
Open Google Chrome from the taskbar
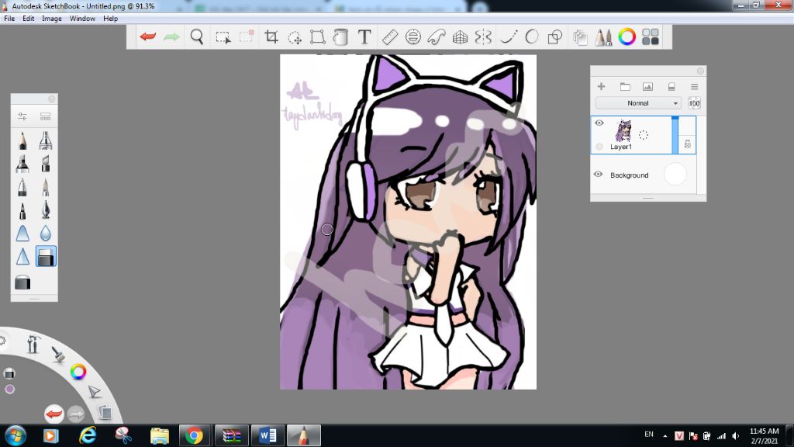[194, 435]
